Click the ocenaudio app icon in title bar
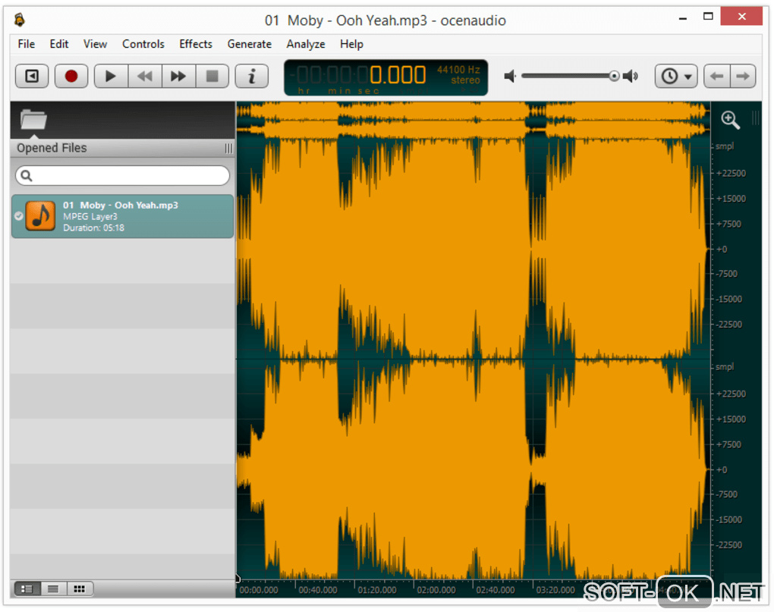The width and height of the screenshot is (774, 612). coord(20,20)
